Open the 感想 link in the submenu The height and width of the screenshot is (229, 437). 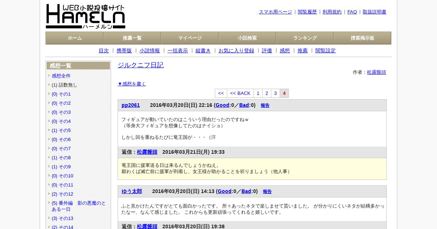coord(285,51)
